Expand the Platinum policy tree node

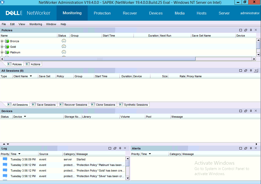point(2,52)
